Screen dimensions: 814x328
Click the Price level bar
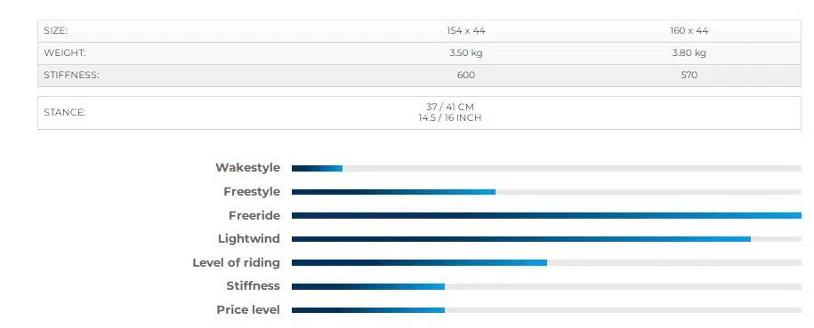[546, 310]
